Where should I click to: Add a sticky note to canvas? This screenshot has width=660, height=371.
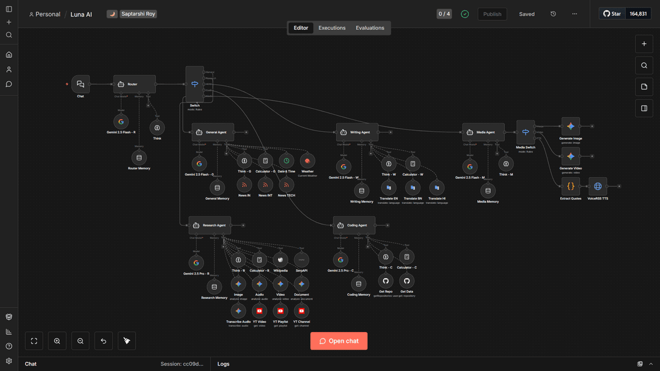644,87
